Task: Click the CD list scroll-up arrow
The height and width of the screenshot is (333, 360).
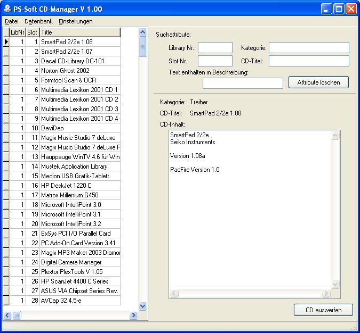Action: click(x=142, y=32)
